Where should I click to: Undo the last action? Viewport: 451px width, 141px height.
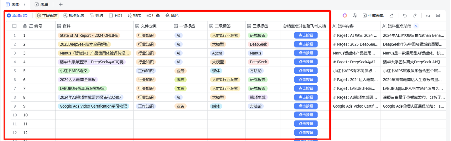pos(405,16)
